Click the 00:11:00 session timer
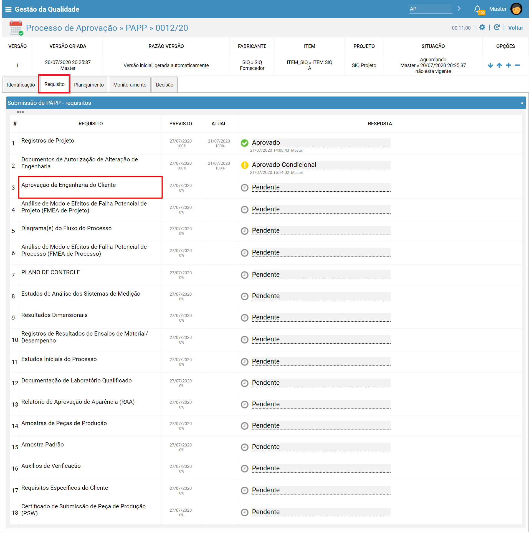 pyautogui.click(x=461, y=28)
